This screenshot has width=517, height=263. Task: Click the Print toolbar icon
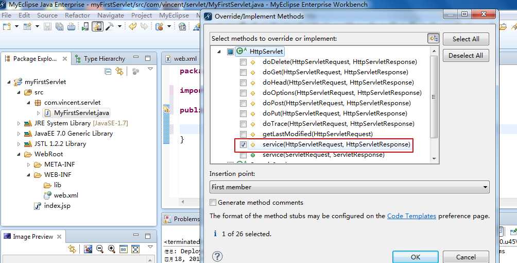(x=71, y=26)
